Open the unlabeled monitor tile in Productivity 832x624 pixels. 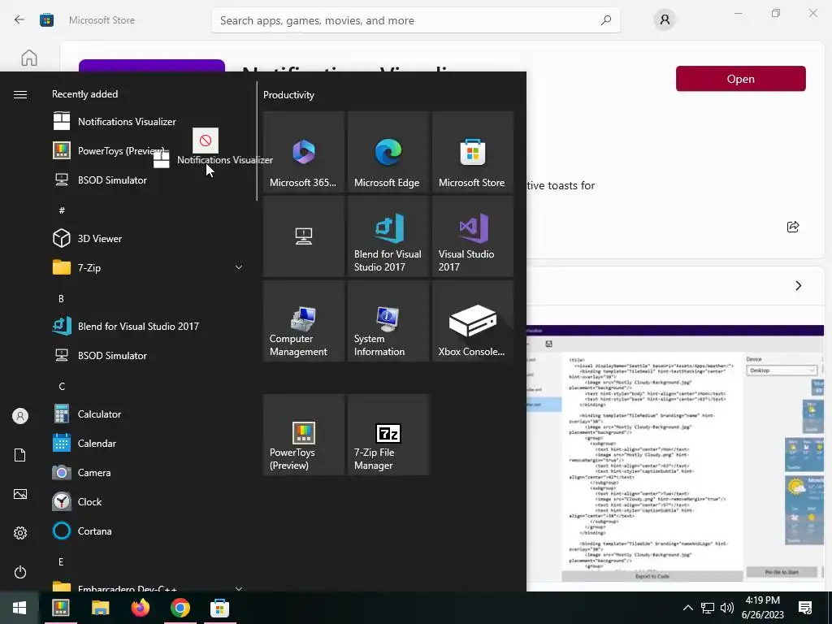point(304,236)
